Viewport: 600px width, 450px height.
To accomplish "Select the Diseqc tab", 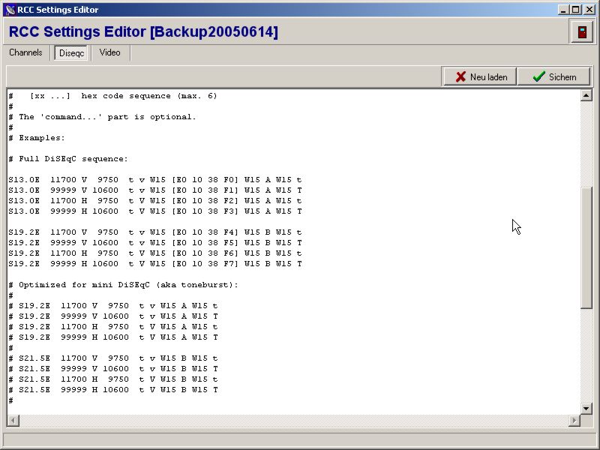I will (71, 52).
